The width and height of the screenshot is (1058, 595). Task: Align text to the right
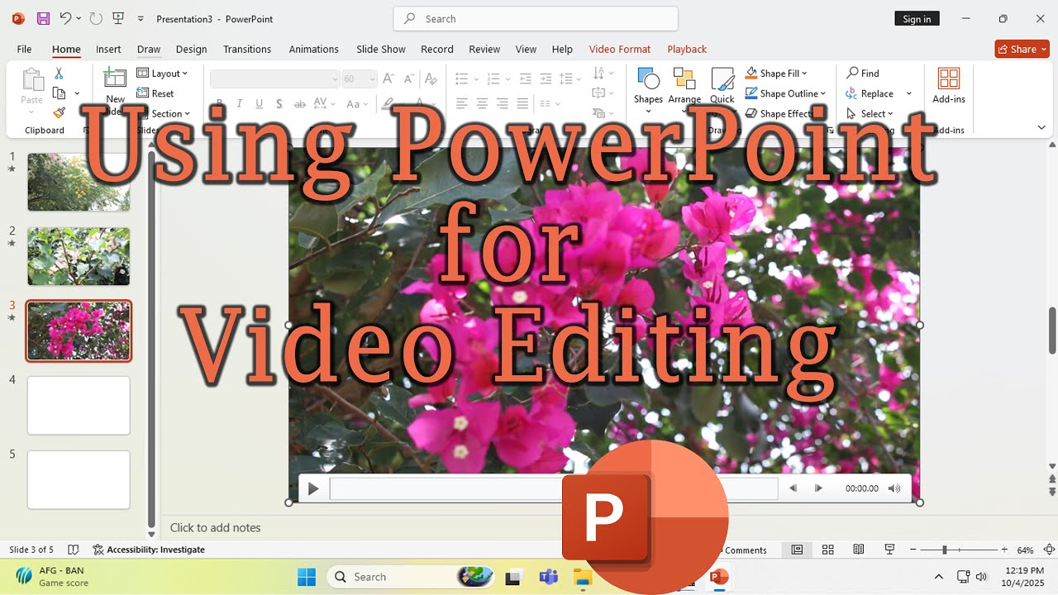502,104
